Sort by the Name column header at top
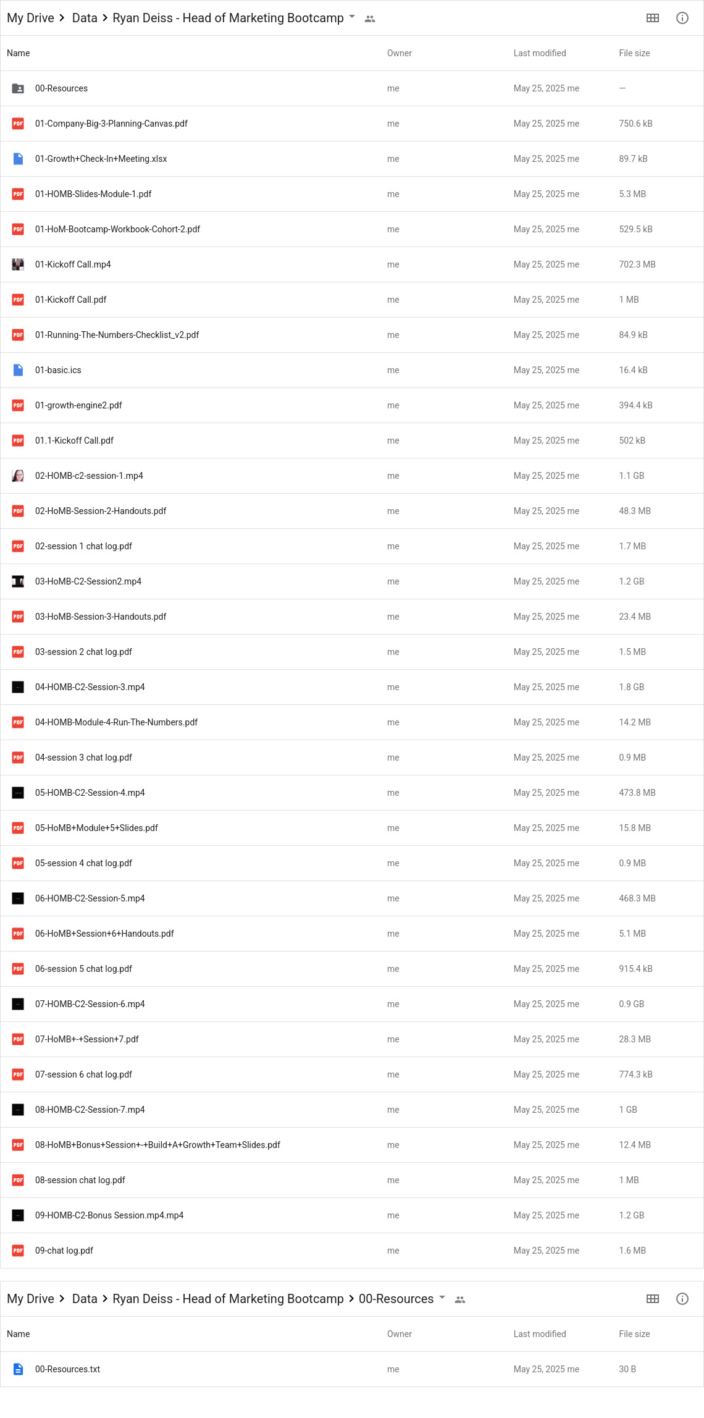 pyautogui.click(x=19, y=53)
